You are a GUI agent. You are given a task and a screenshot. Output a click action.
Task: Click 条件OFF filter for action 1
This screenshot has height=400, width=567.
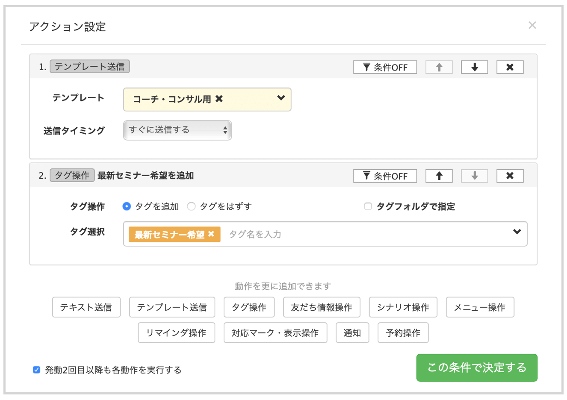tap(385, 67)
